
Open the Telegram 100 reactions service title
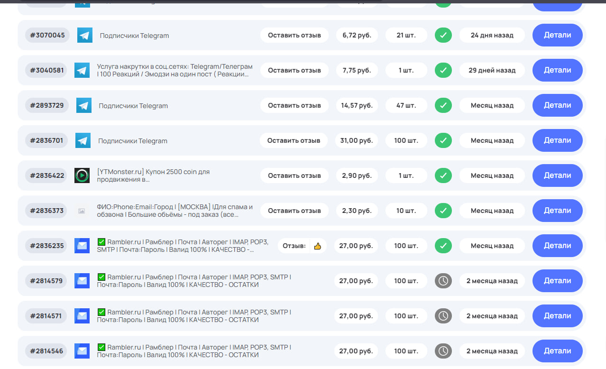click(x=174, y=70)
